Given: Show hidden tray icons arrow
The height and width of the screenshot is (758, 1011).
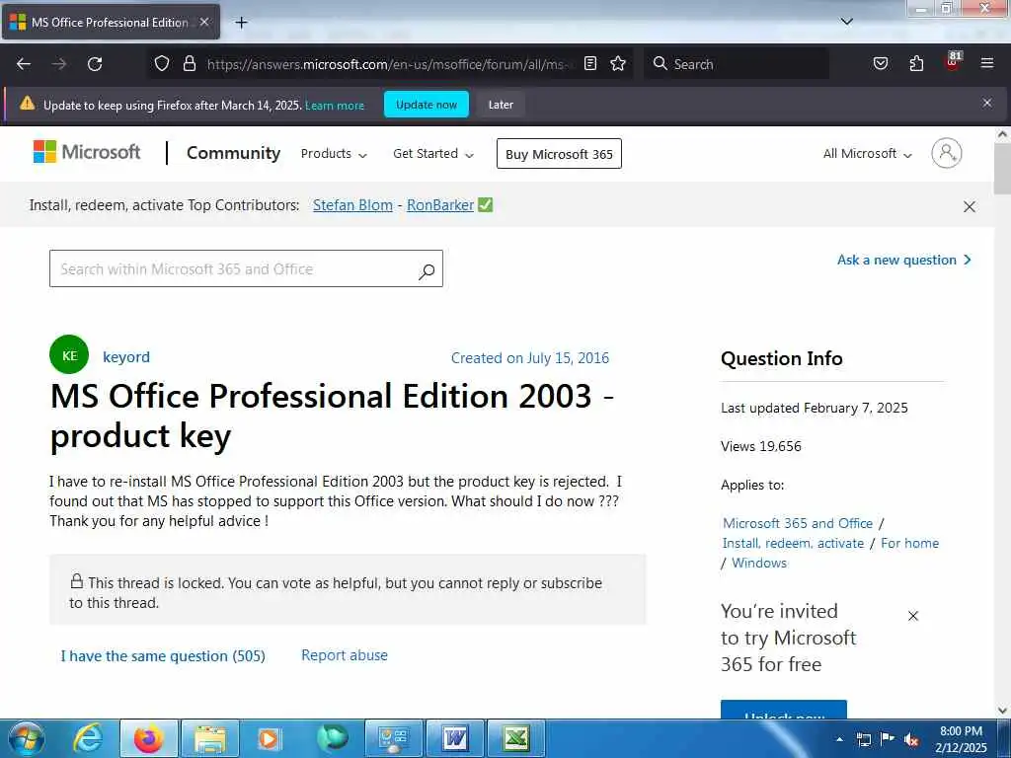Looking at the screenshot, I should 839,739.
